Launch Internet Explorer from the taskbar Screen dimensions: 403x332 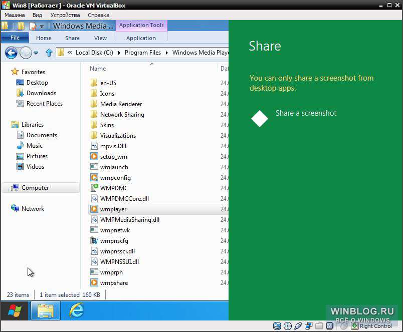77,310
